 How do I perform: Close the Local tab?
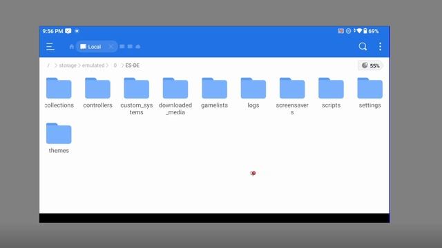(111, 47)
